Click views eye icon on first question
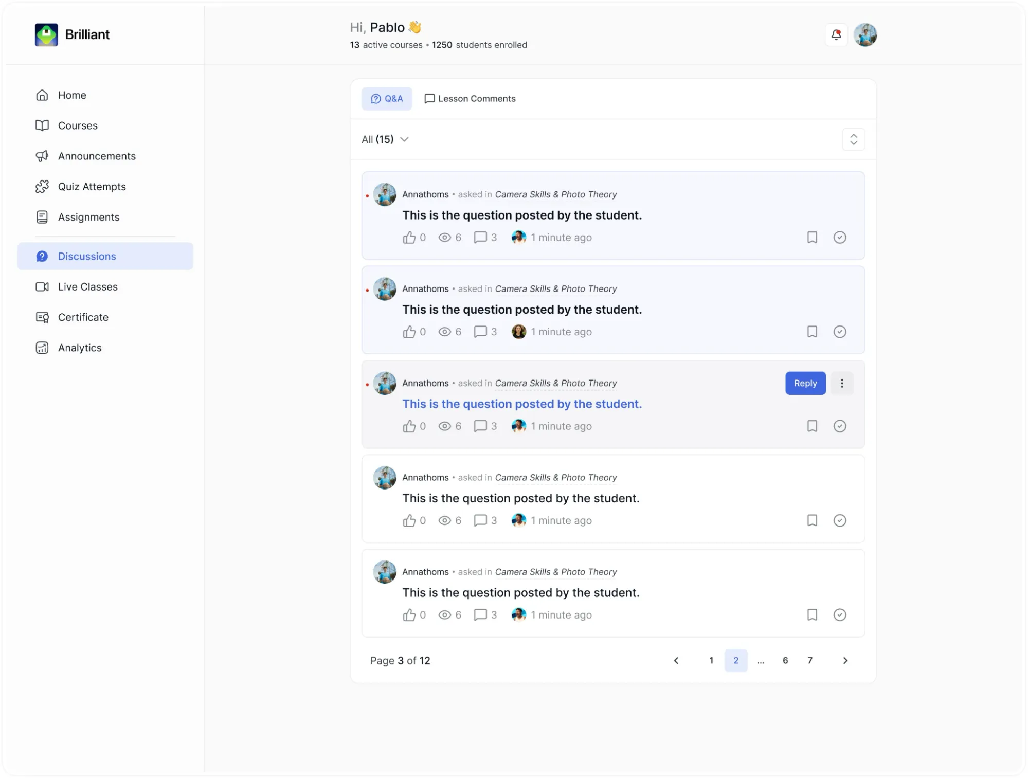The height and width of the screenshot is (778, 1028). [x=445, y=237]
